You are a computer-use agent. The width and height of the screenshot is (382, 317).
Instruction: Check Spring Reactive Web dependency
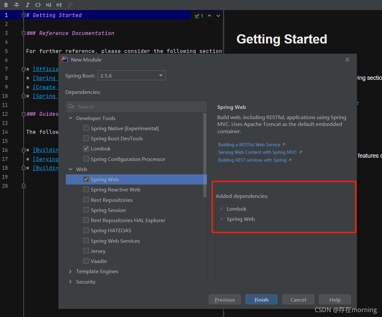(x=86, y=189)
